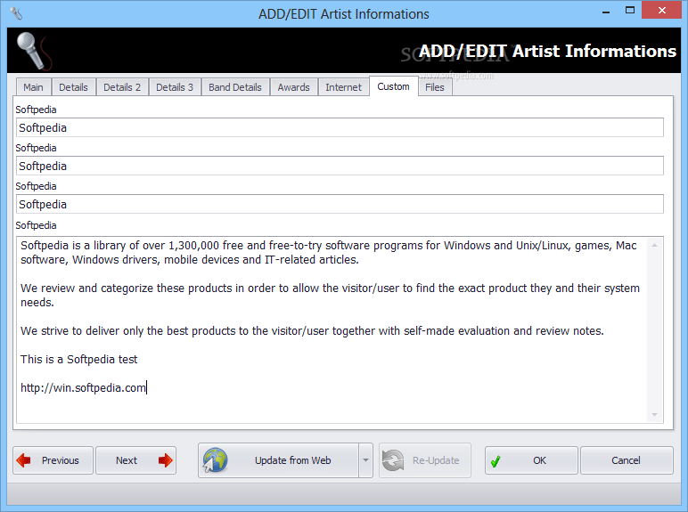Click the red left arrow icon
Image resolution: width=688 pixels, height=512 pixels.
pyautogui.click(x=24, y=460)
